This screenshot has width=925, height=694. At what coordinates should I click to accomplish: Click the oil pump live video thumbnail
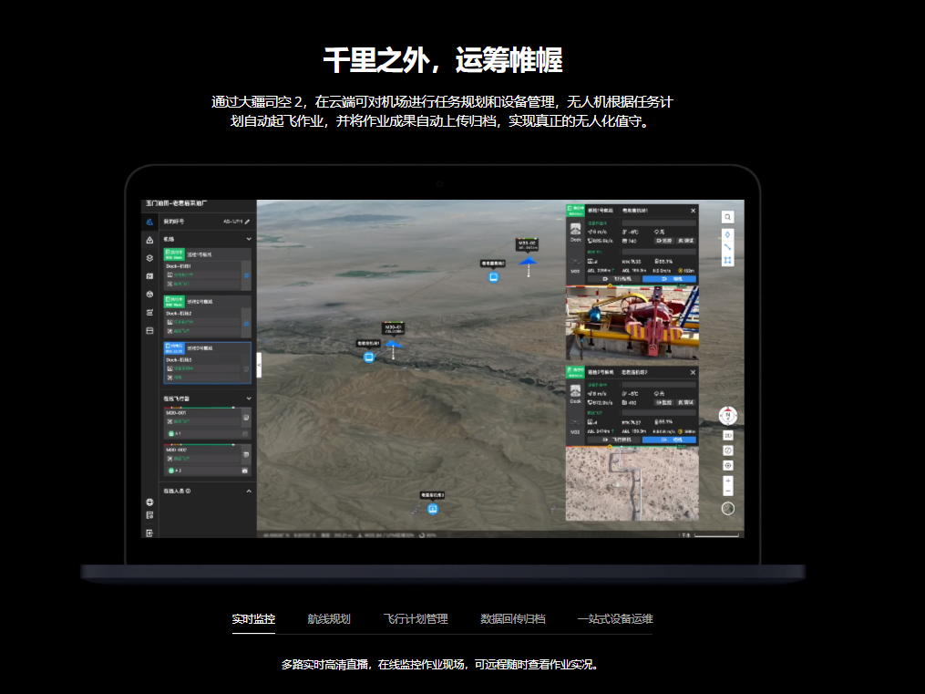[x=632, y=323]
